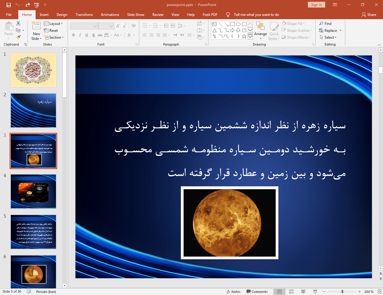Fit slide to current window icon
This screenshot has height=295, width=383.
tap(379, 292)
